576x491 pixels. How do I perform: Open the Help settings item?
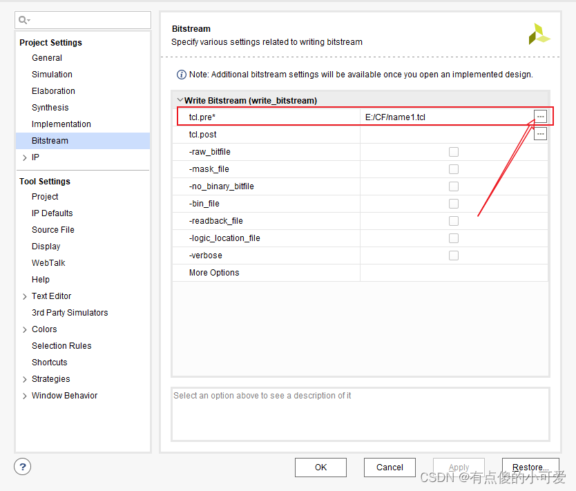41,279
